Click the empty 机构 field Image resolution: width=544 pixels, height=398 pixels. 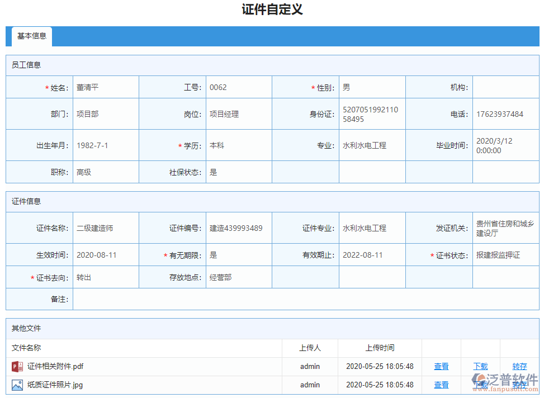(x=505, y=87)
